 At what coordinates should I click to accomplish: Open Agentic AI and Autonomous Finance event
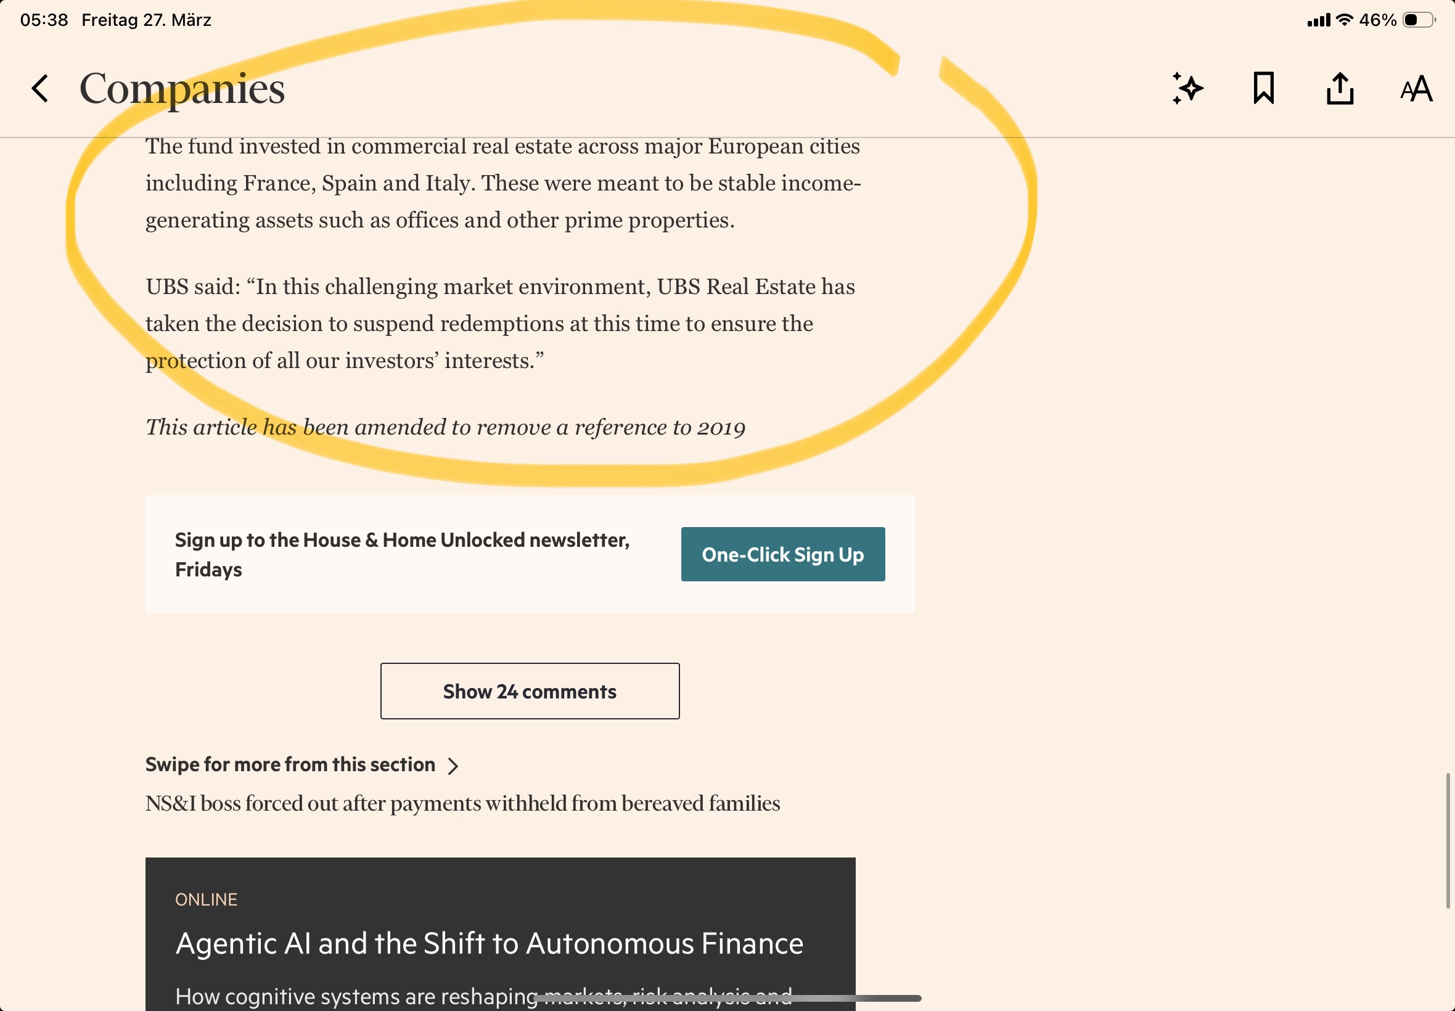click(x=489, y=944)
